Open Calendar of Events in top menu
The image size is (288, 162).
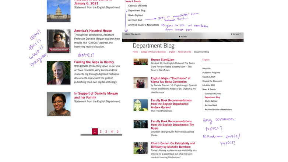pos(138,6)
